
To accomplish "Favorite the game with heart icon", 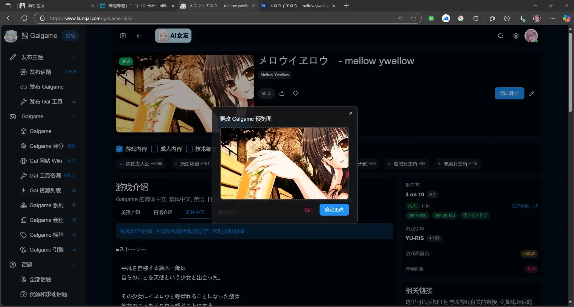I will [295, 93].
